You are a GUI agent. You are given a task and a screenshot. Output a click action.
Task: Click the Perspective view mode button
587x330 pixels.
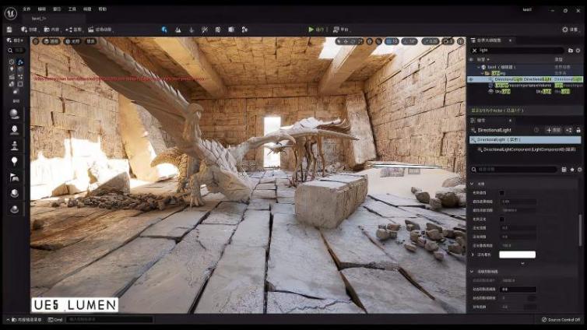point(52,40)
